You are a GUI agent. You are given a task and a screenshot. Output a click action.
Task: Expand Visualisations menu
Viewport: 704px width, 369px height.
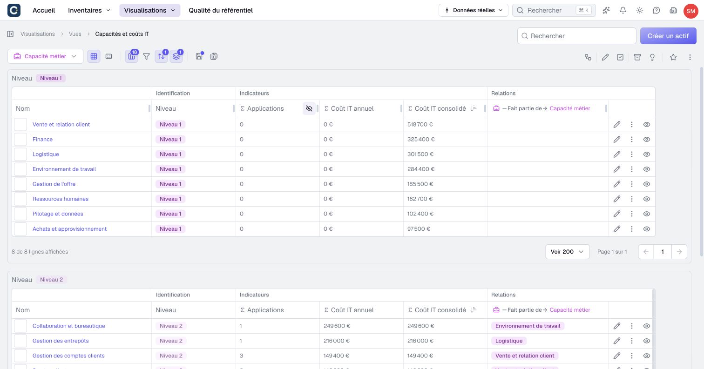point(149,10)
